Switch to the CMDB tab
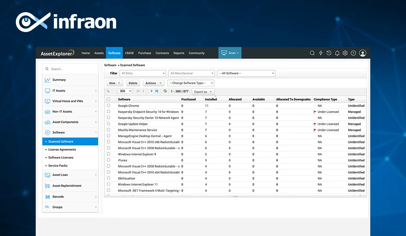 point(129,53)
